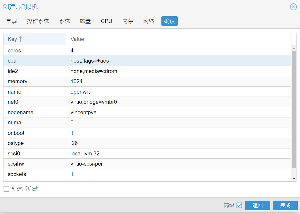Select the 确认 tab
Image resolution: width=300 pixels, height=214 pixels.
click(x=169, y=21)
